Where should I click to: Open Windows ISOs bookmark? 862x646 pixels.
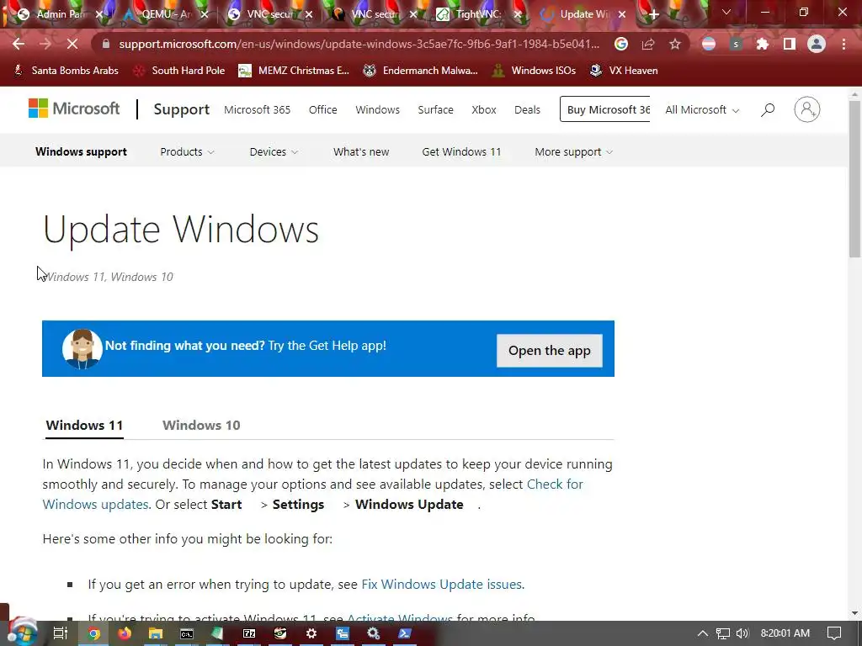pos(535,71)
